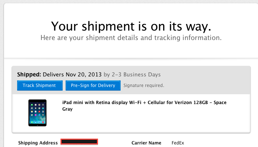Click the "Signature required." note
258x147 pixels.
point(144,86)
